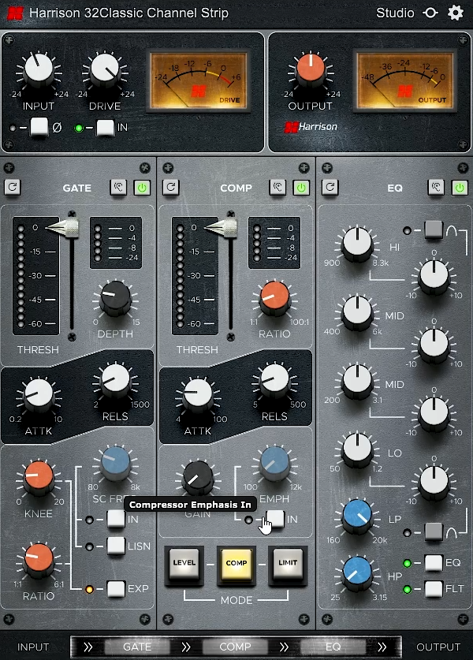This screenshot has width=473, height=660.
Task: Click the HI band frequency knob
Action: (357, 244)
